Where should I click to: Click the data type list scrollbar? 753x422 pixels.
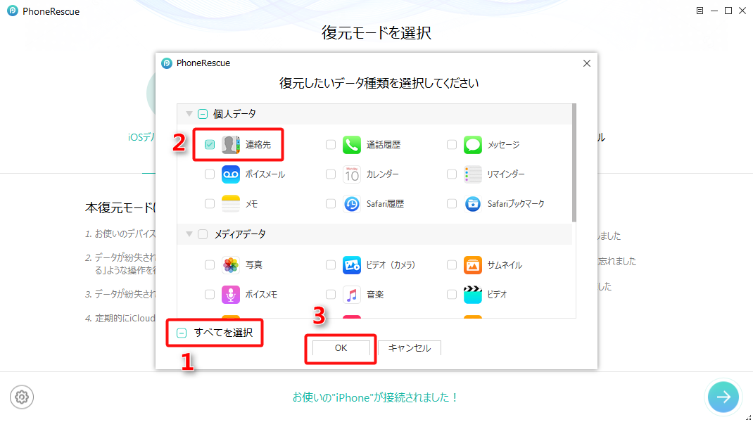click(574, 162)
